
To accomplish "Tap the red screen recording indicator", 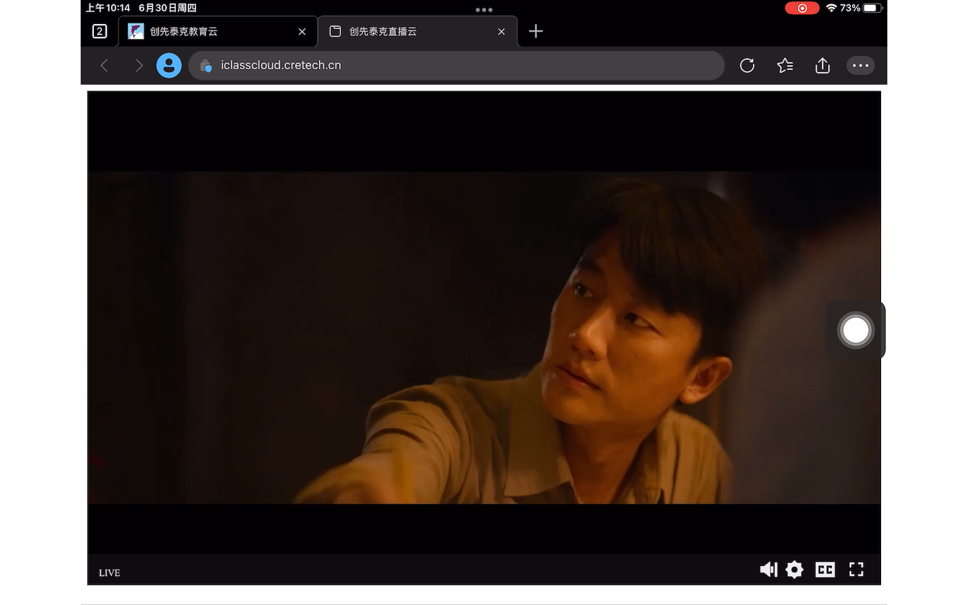I will coord(802,8).
